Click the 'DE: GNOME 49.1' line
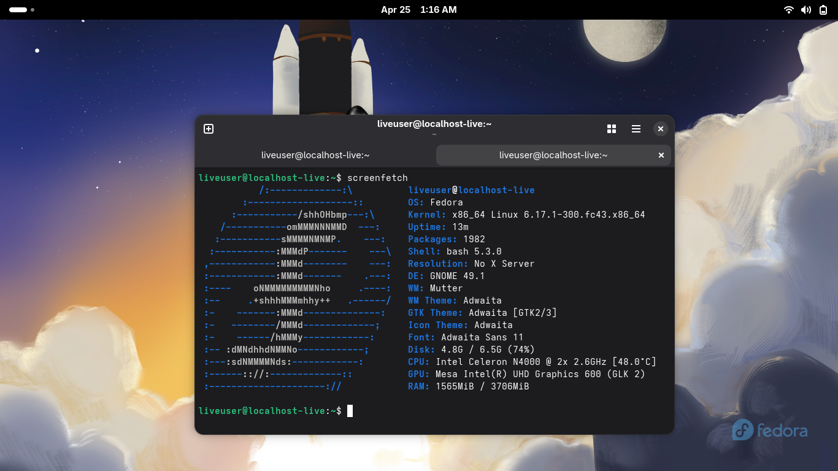The image size is (838, 471). tap(447, 276)
